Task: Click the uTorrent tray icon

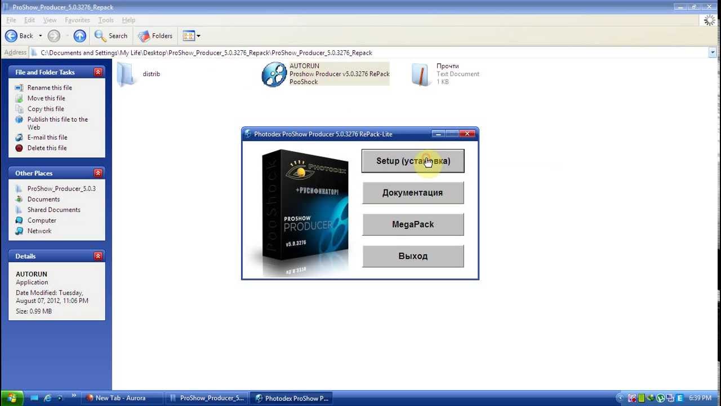Action: pyautogui.click(x=661, y=398)
